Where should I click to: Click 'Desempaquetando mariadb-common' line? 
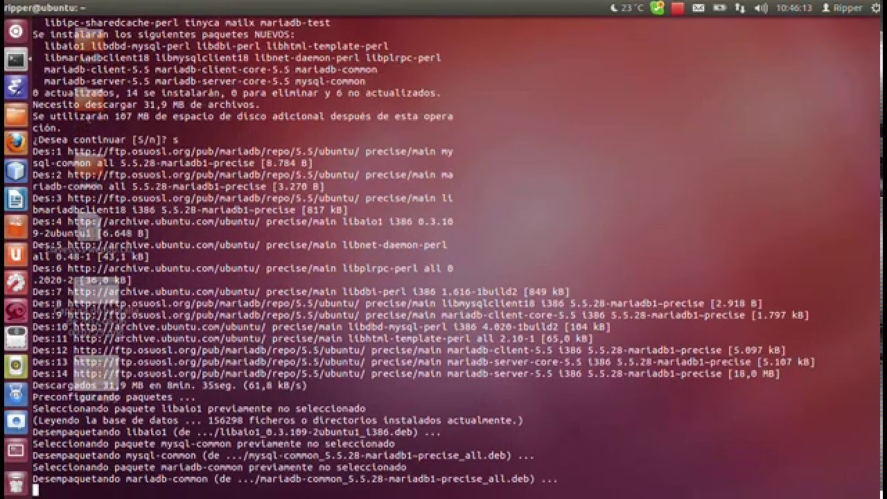(295, 479)
